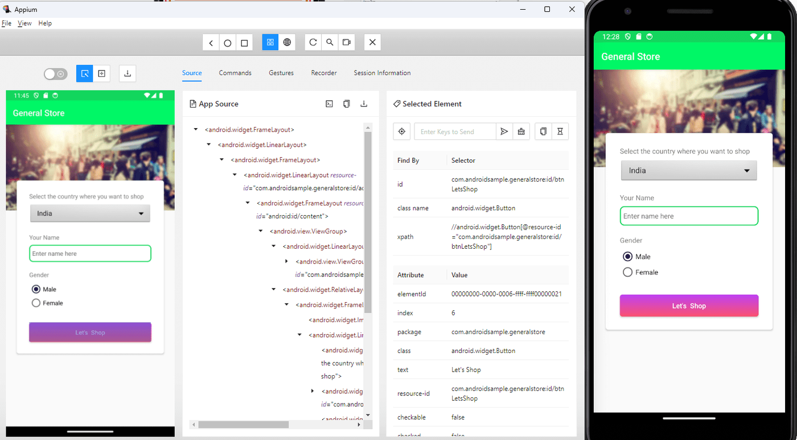The width and height of the screenshot is (797, 440).
Task: Open the File menu
Action: click(6, 23)
